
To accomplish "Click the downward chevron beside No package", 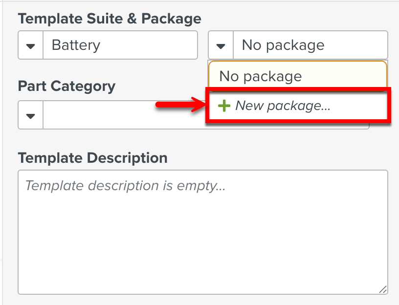I will [x=221, y=45].
